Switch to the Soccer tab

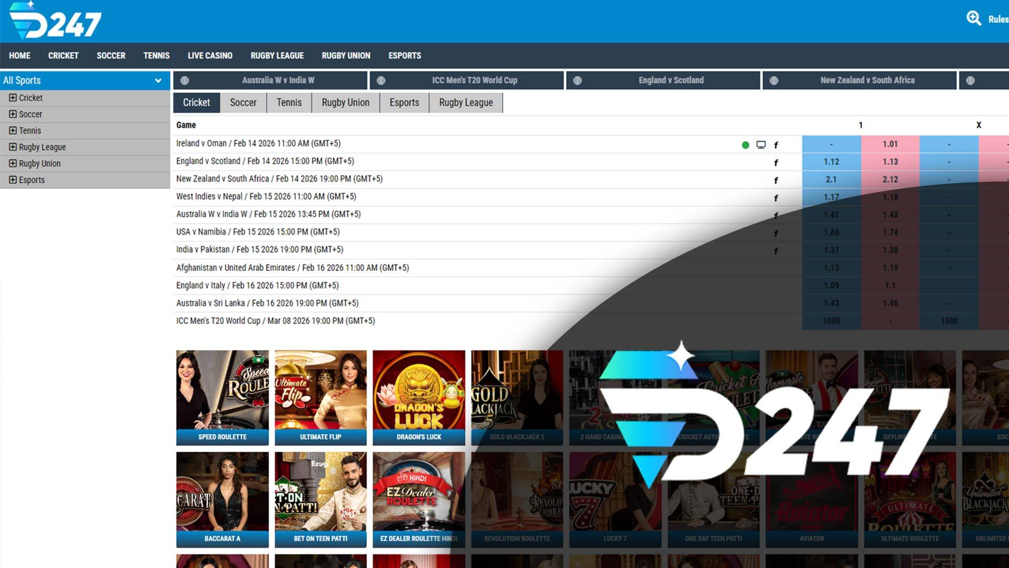[243, 103]
